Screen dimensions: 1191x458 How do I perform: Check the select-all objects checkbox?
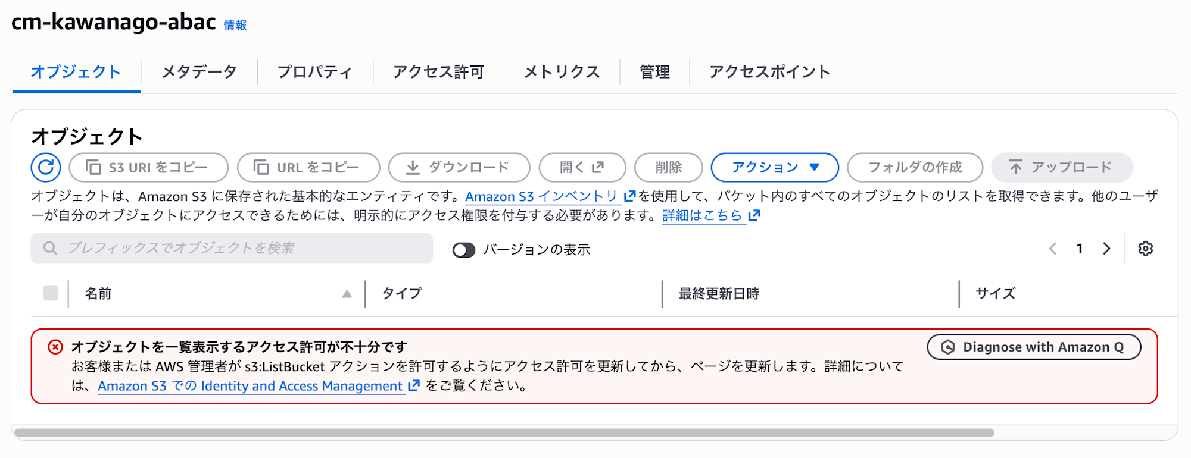click(x=51, y=293)
